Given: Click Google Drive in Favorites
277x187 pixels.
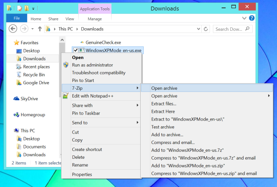Looking at the screenshot, I should pos(36,82).
